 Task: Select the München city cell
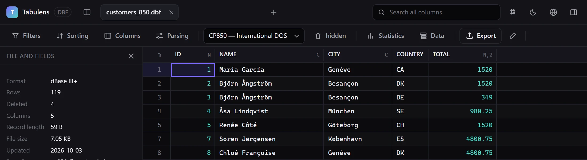click(x=358, y=111)
